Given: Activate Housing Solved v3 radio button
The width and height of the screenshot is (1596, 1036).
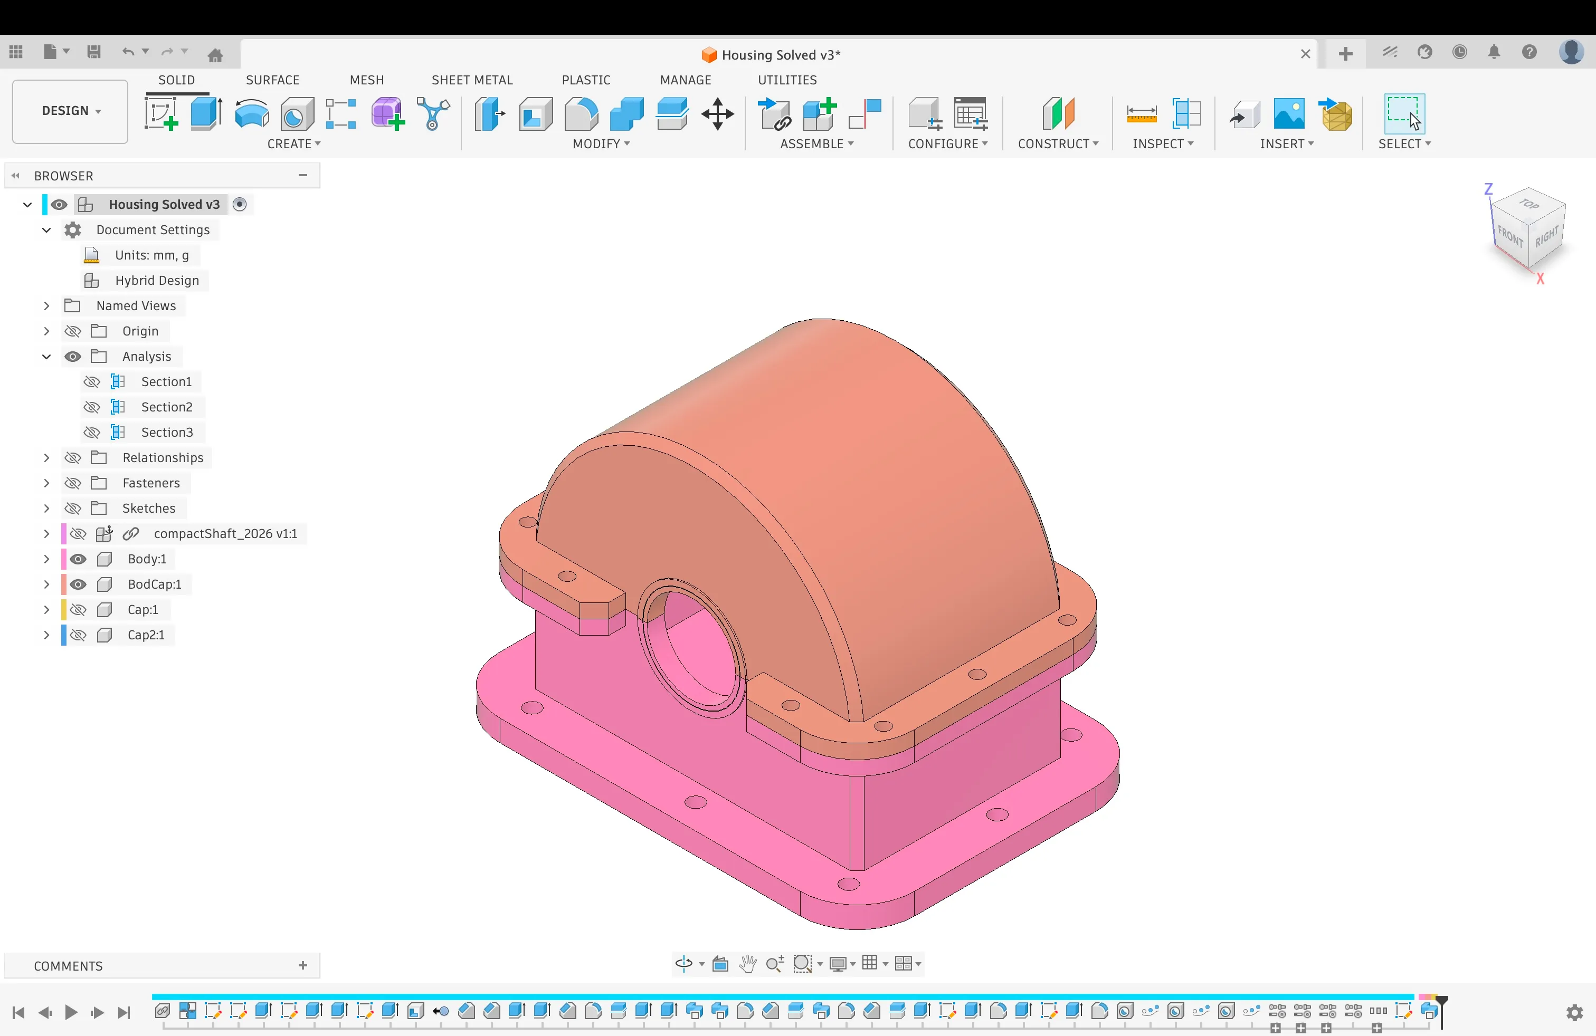Looking at the screenshot, I should click(240, 204).
